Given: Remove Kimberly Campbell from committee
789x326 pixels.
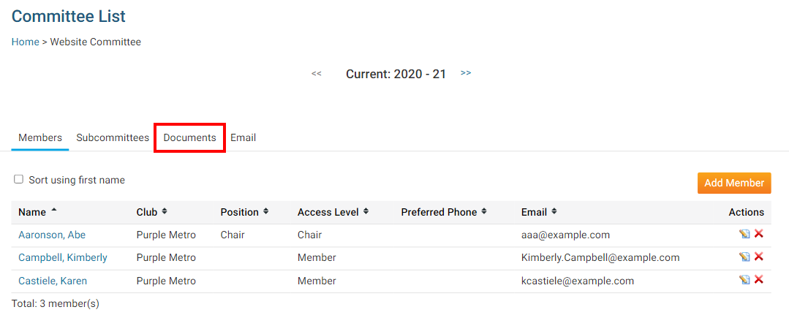Looking at the screenshot, I should 759,257.
